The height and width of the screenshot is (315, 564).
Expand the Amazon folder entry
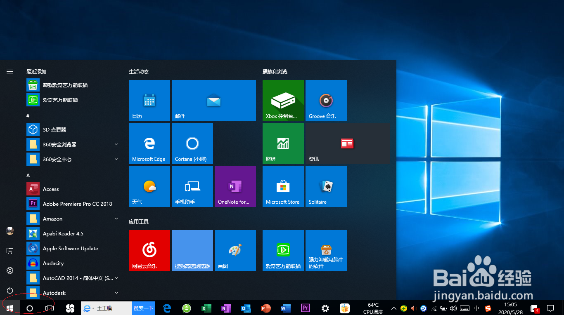click(x=116, y=219)
